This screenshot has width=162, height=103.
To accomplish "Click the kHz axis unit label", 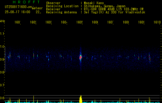I will 3,21.
